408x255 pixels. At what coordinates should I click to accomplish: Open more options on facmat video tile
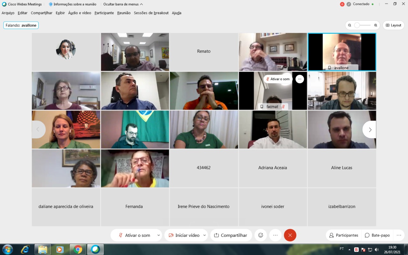click(x=300, y=79)
